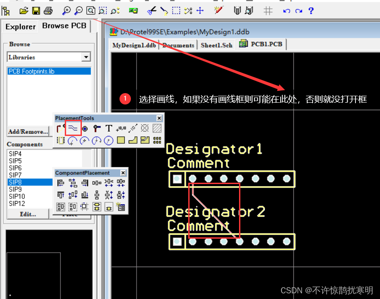Zoom out with magnifier minus icon

pyautogui.click(x=78, y=10)
